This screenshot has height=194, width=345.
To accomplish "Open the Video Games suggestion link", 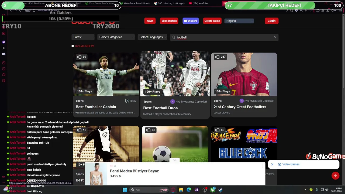I will tap(291, 164).
